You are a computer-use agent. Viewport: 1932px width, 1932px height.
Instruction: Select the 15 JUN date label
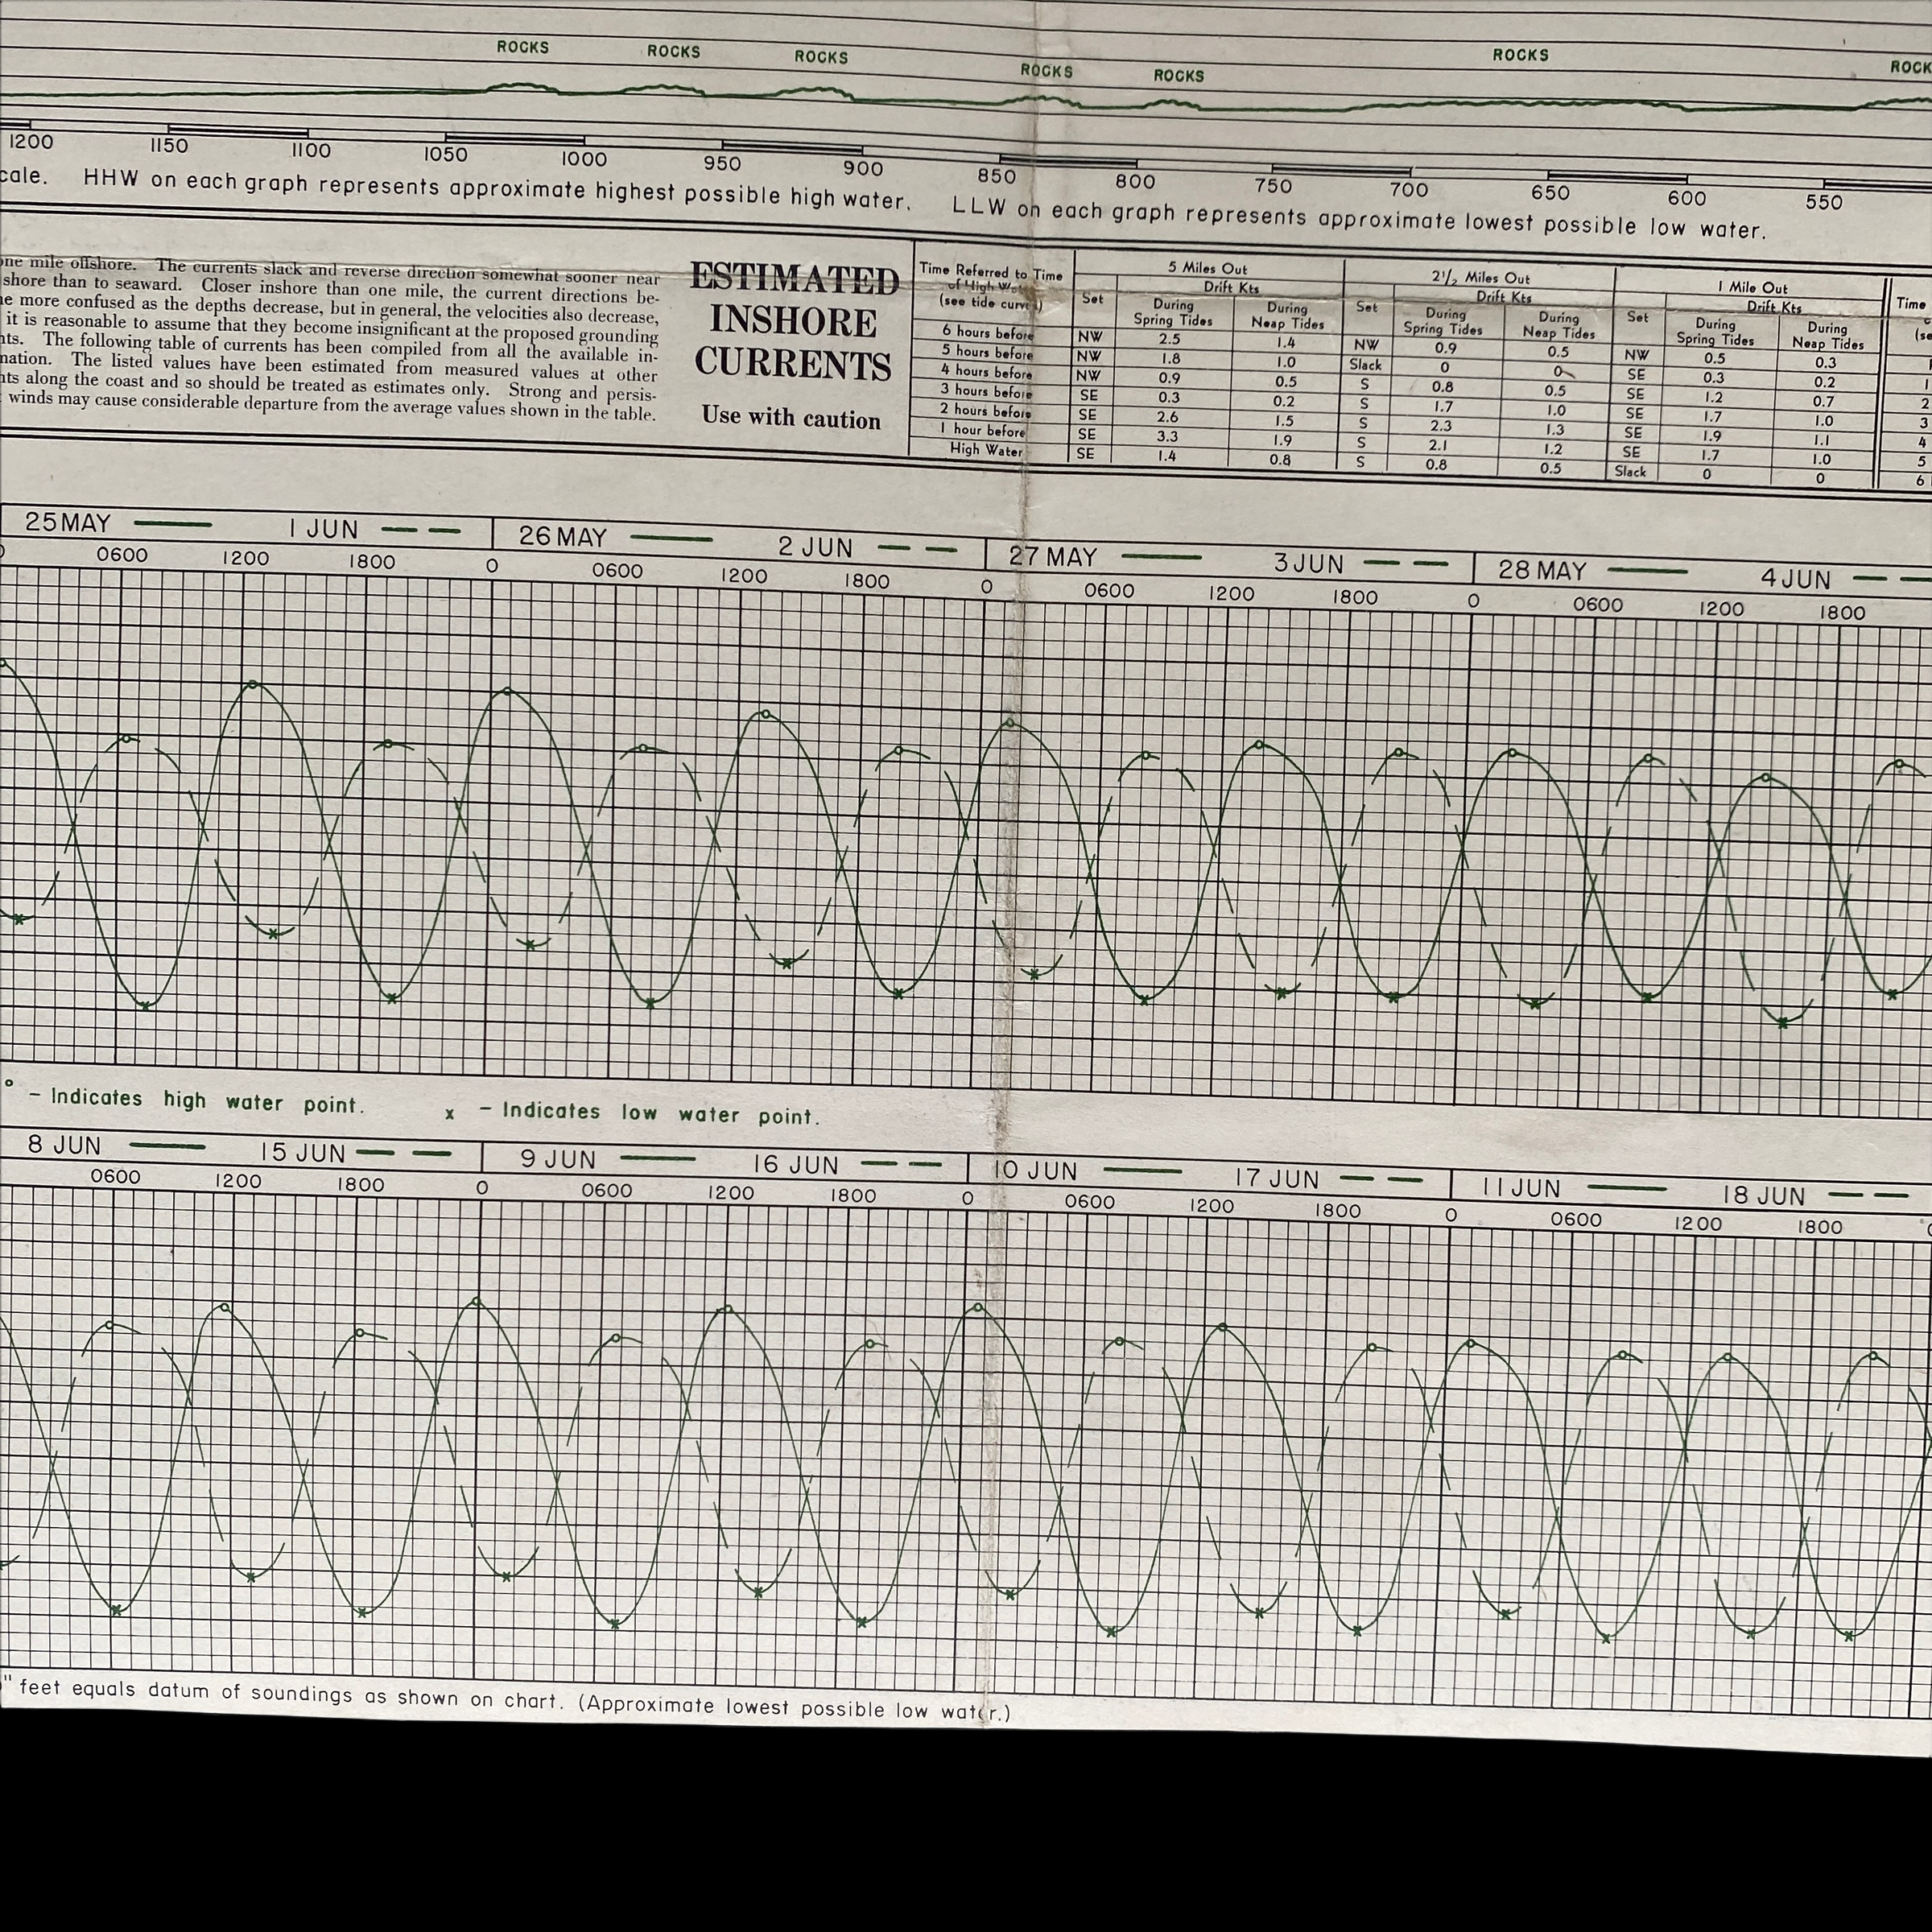coord(303,1153)
